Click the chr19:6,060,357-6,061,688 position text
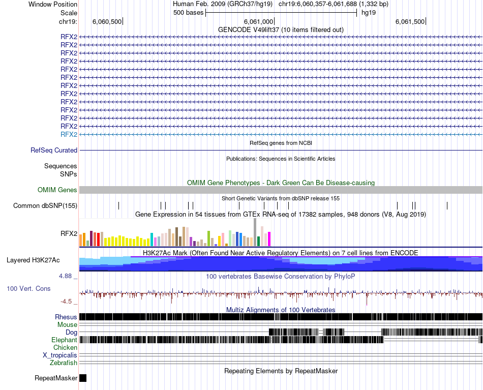The height and width of the screenshot is (390, 483). click(318, 4)
